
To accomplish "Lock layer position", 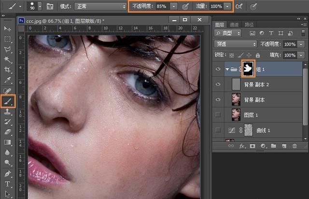I will click(x=249, y=55).
